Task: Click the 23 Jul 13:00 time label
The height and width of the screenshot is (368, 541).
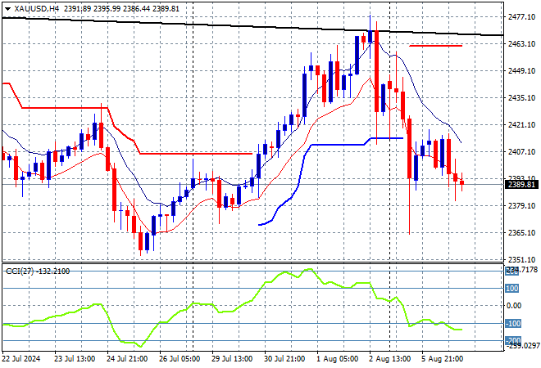Action: [75, 359]
